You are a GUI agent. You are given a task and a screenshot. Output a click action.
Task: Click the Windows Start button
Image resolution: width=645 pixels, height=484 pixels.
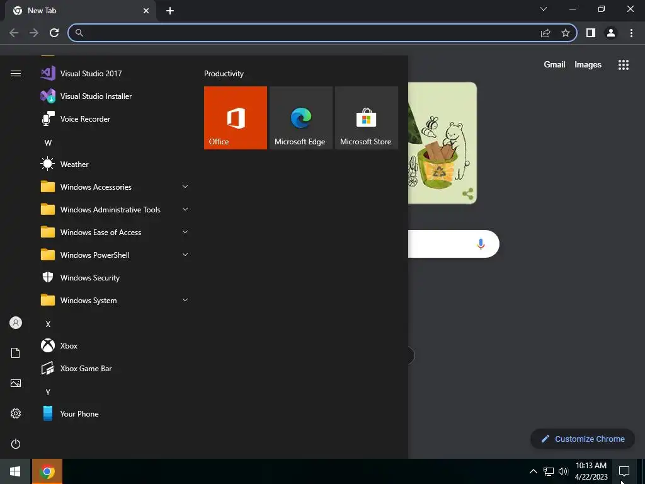point(15,471)
